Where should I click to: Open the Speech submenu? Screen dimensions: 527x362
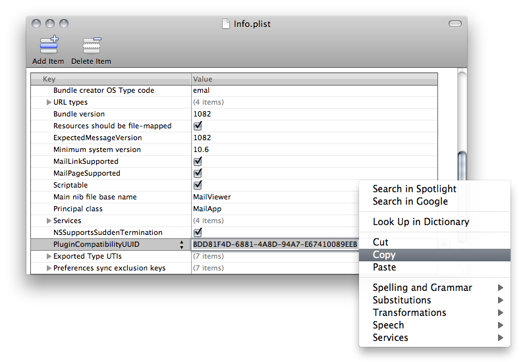click(435, 325)
